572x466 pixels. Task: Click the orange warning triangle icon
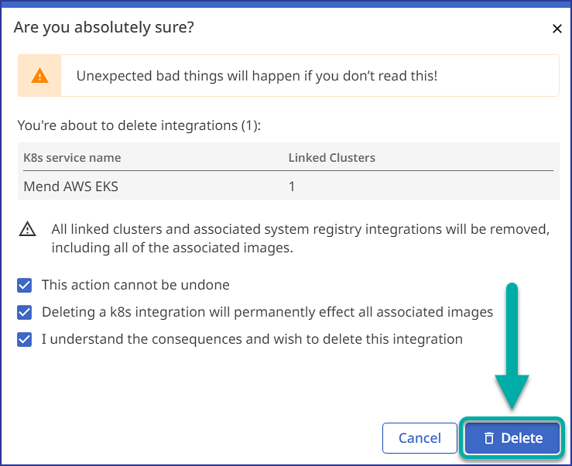tap(39, 76)
